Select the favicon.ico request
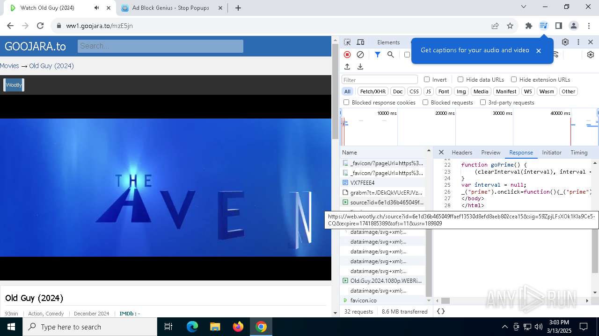The height and width of the screenshot is (336, 599). 383,300
